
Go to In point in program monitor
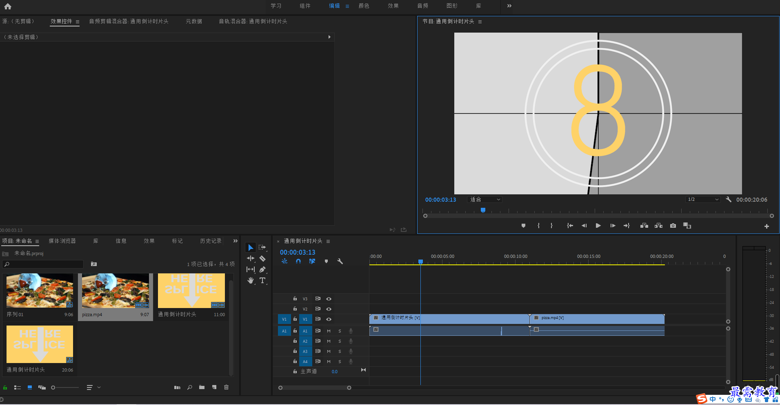click(x=570, y=226)
